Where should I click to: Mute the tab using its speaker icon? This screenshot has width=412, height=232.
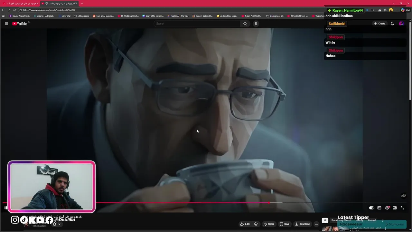pos(46,4)
